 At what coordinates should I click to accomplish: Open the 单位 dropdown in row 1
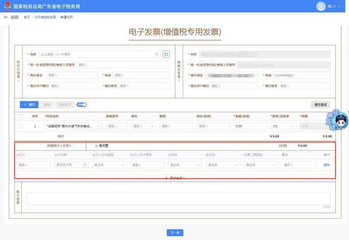[144, 126]
